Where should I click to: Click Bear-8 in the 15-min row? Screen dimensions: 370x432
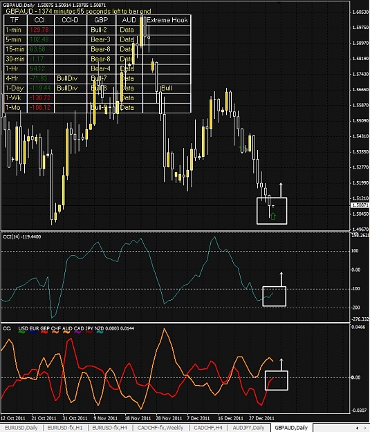pos(100,49)
